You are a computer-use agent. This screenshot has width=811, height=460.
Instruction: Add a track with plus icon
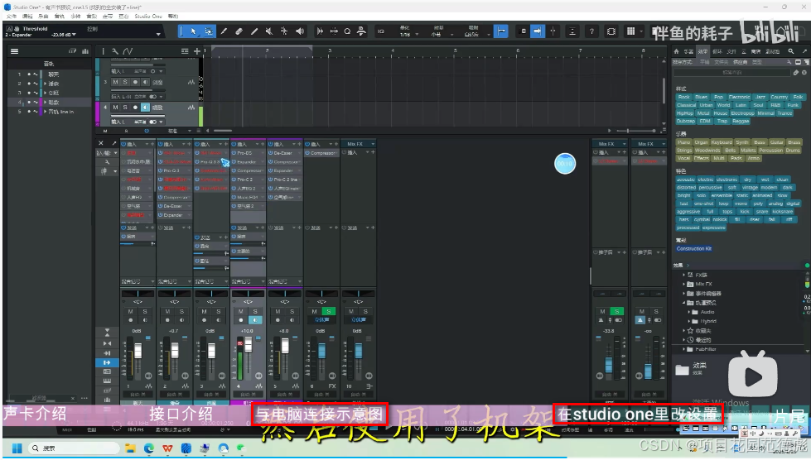[x=196, y=51]
